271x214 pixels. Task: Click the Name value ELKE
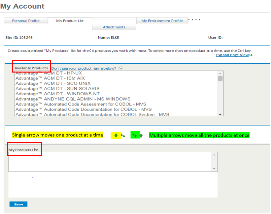pyautogui.click(x=115, y=38)
